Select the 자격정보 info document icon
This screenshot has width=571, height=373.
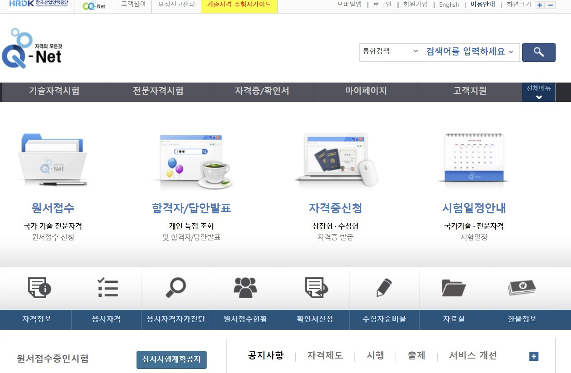click(38, 288)
